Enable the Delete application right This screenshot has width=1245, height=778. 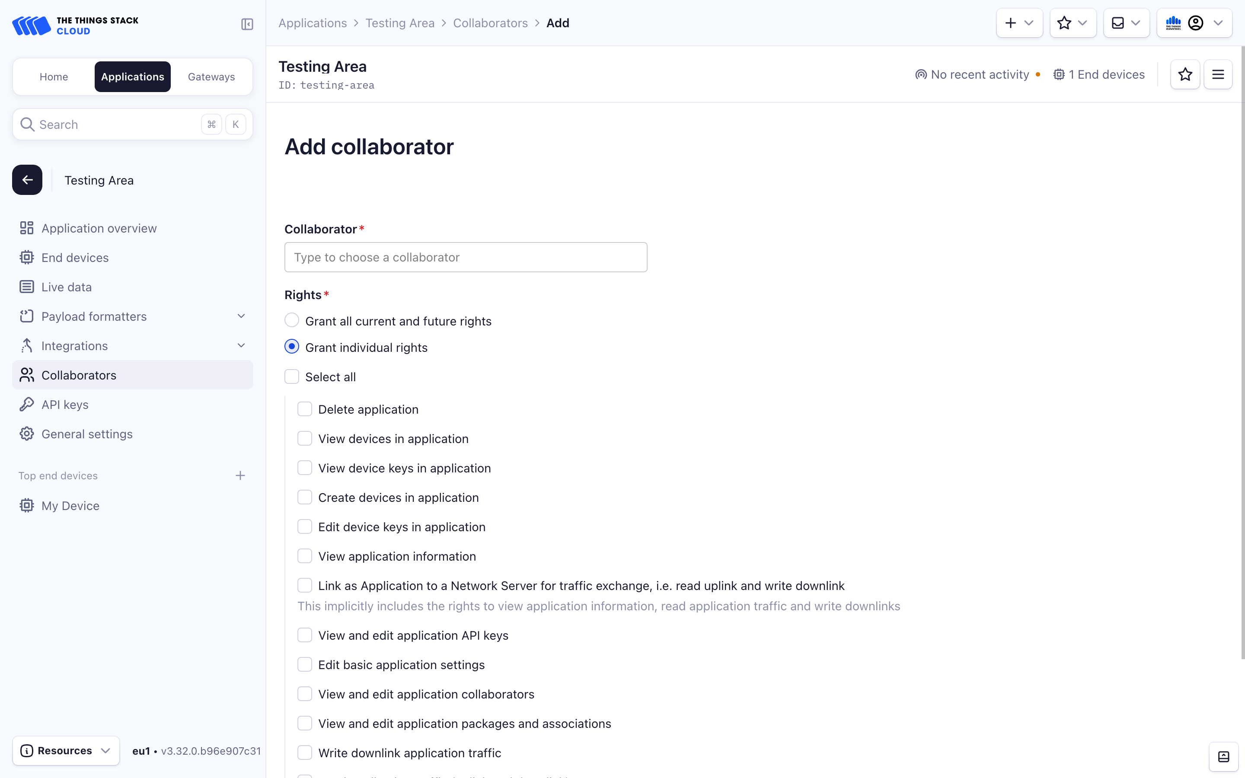pos(305,409)
